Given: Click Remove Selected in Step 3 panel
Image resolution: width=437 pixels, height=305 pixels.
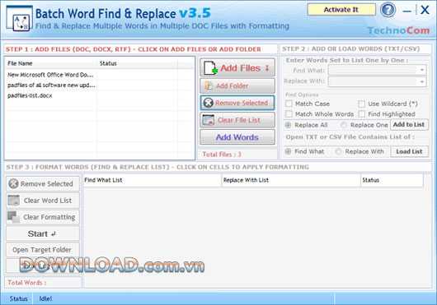Looking at the screenshot, I should tap(43, 184).
